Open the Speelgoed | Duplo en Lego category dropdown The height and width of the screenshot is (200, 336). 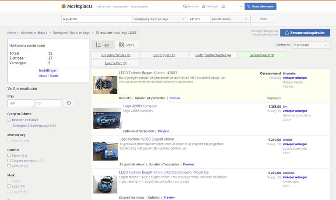(x=160, y=19)
